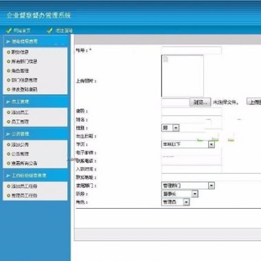This screenshot has height=261, width=261.
Task: Click the arrow icon of 工作任务信息管理 header
Action: (8, 176)
